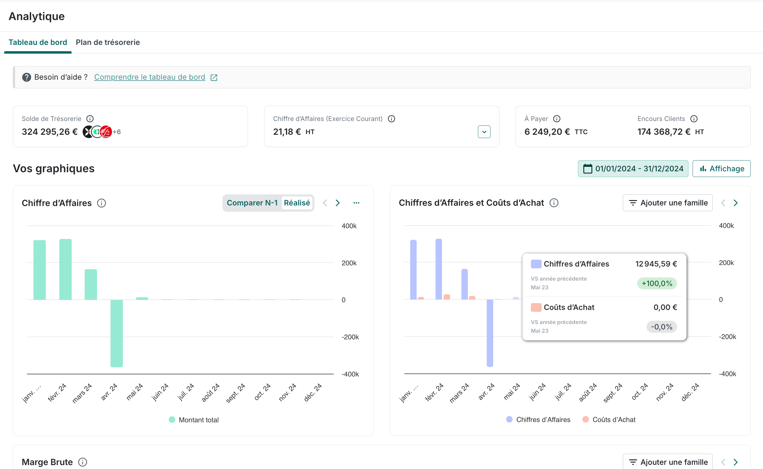The image size is (763, 469).
Task: Click the purple Chiffres d'Affaires swatch in tooltip
Action: (536, 264)
